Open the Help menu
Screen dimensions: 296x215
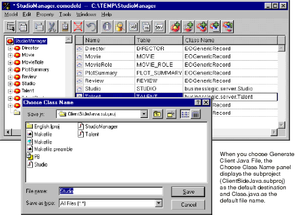point(106,14)
